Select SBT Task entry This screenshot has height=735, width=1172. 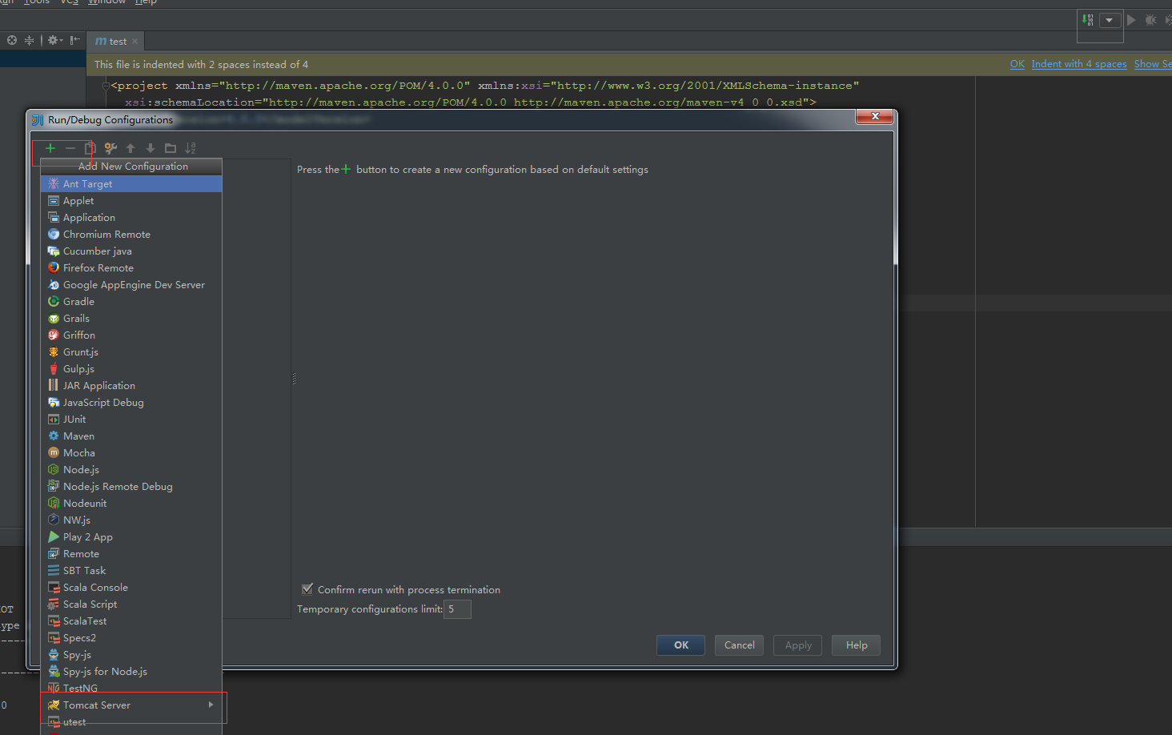coord(131,571)
